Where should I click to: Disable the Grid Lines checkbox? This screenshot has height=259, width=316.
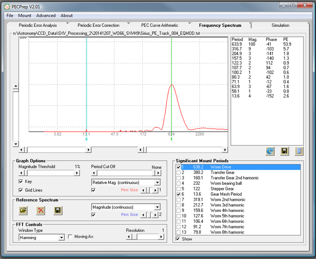(x=21, y=190)
